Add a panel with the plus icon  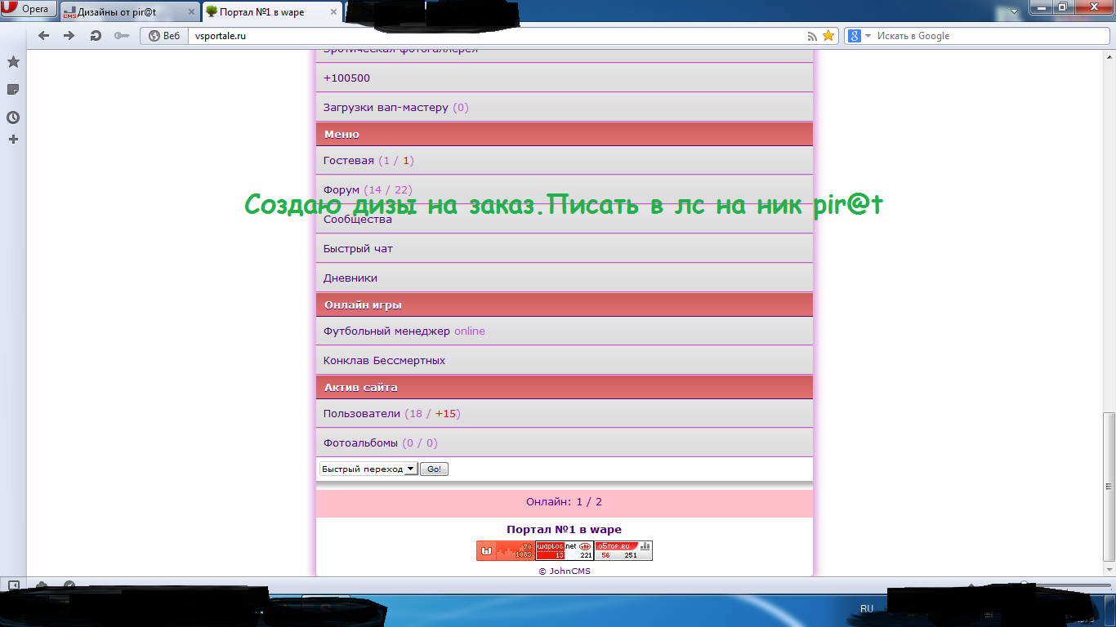click(13, 140)
